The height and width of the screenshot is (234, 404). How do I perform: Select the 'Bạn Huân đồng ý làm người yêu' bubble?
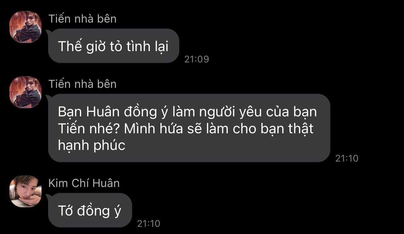click(x=189, y=128)
